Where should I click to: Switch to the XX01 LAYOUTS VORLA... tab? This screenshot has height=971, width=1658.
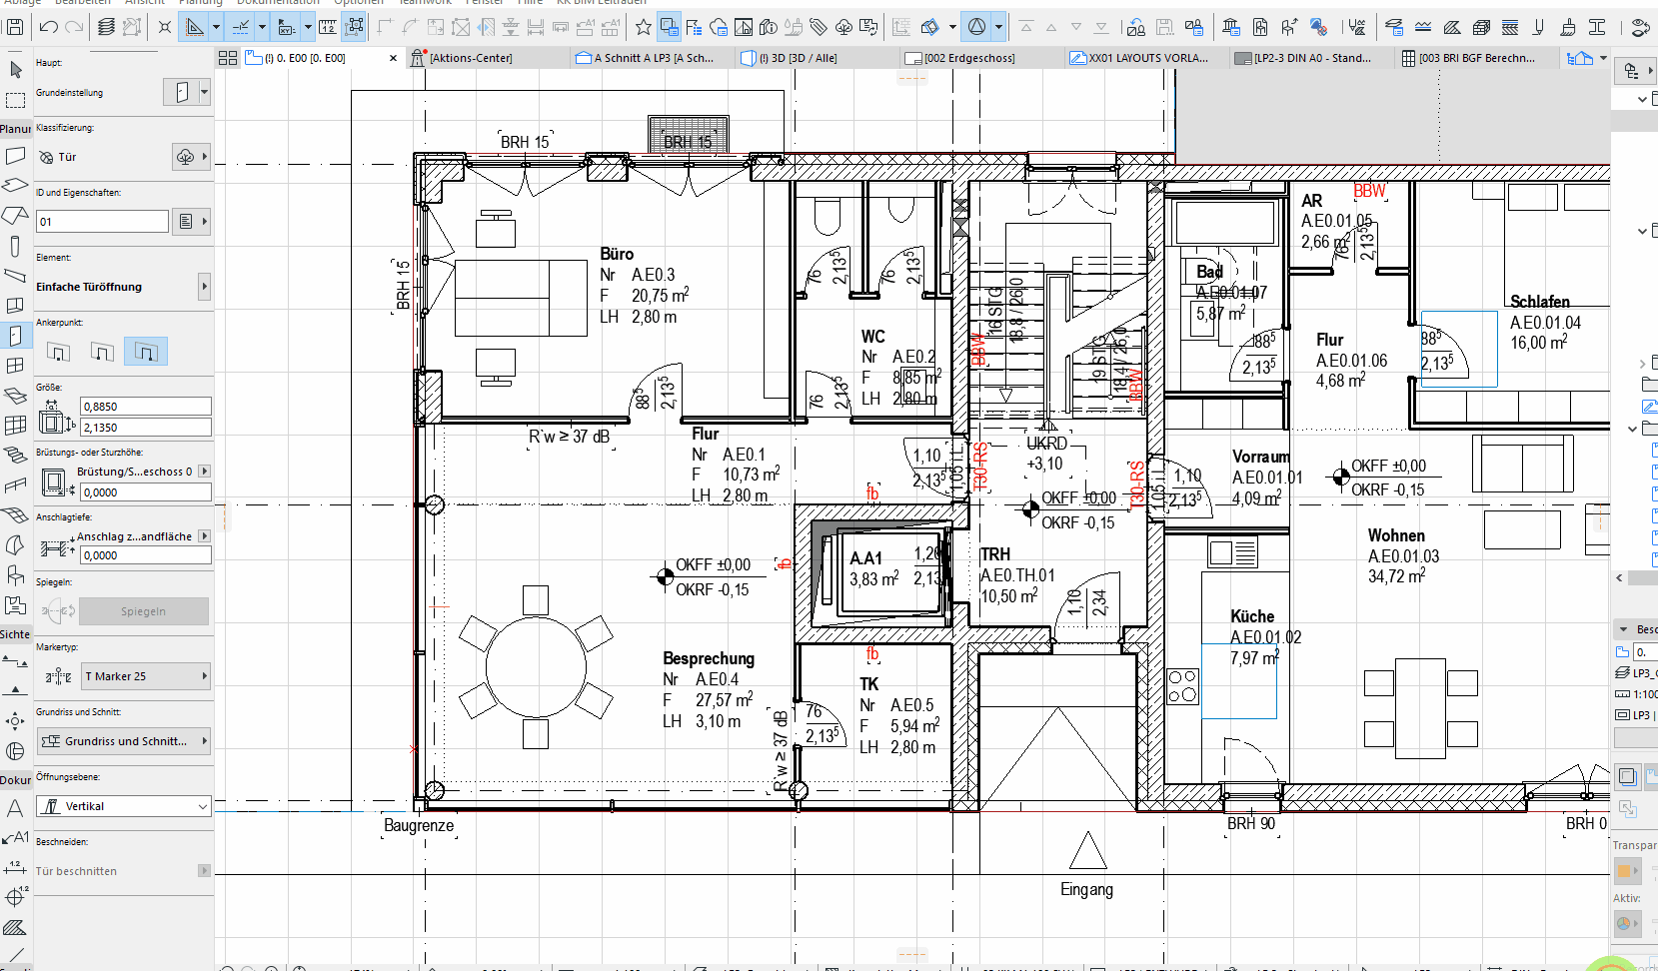(1147, 58)
